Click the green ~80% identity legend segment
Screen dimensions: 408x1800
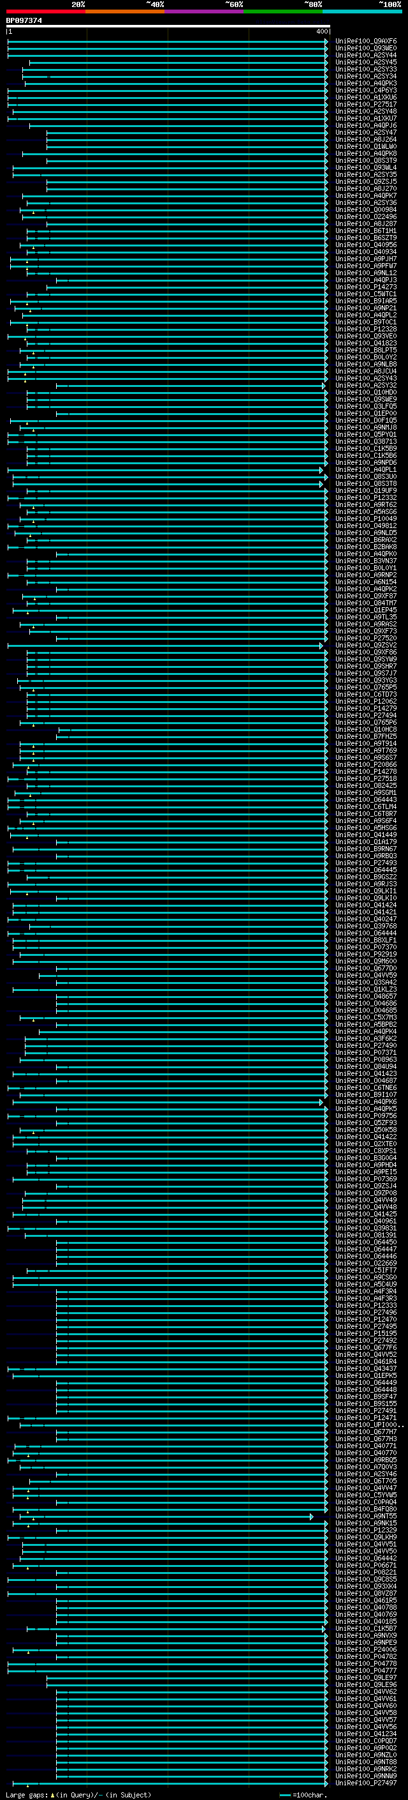[x=283, y=11]
